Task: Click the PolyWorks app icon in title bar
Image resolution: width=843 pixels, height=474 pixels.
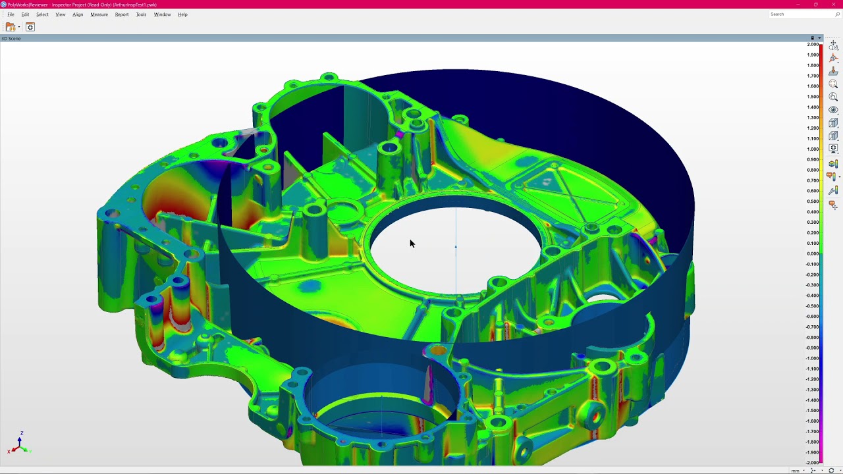Action: [3, 5]
